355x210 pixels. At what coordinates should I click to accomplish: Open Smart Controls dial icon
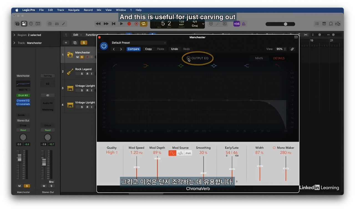[x=50, y=24]
